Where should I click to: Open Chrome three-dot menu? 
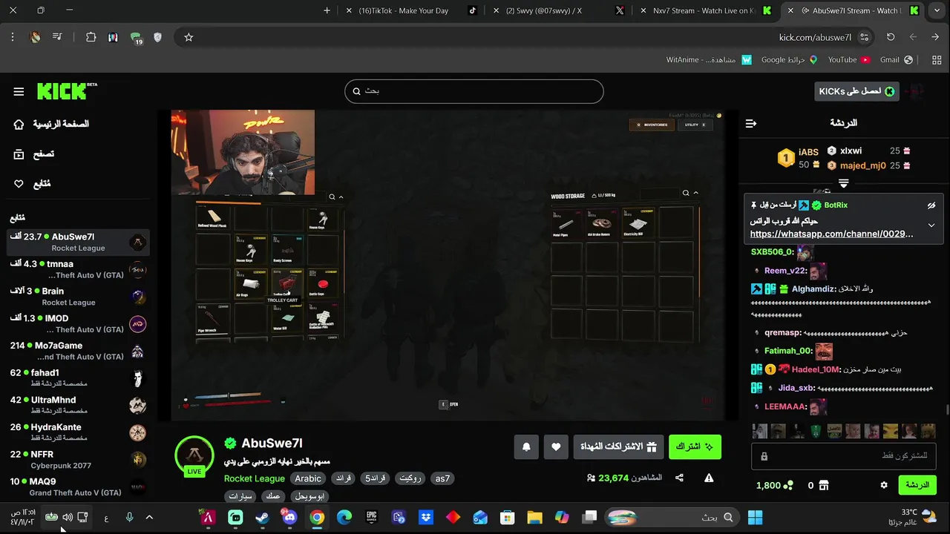click(13, 37)
